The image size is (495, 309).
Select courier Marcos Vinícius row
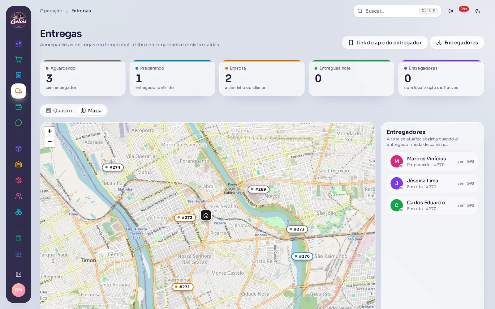point(432,161)
